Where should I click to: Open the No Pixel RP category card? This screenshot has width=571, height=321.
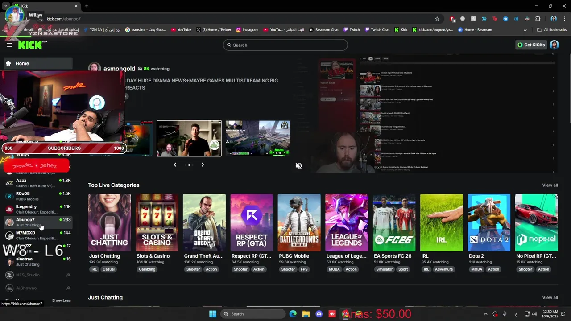coord(536,222)
